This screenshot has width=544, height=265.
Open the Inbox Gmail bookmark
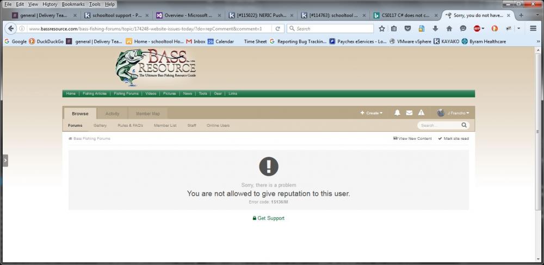tap(196, 41)
